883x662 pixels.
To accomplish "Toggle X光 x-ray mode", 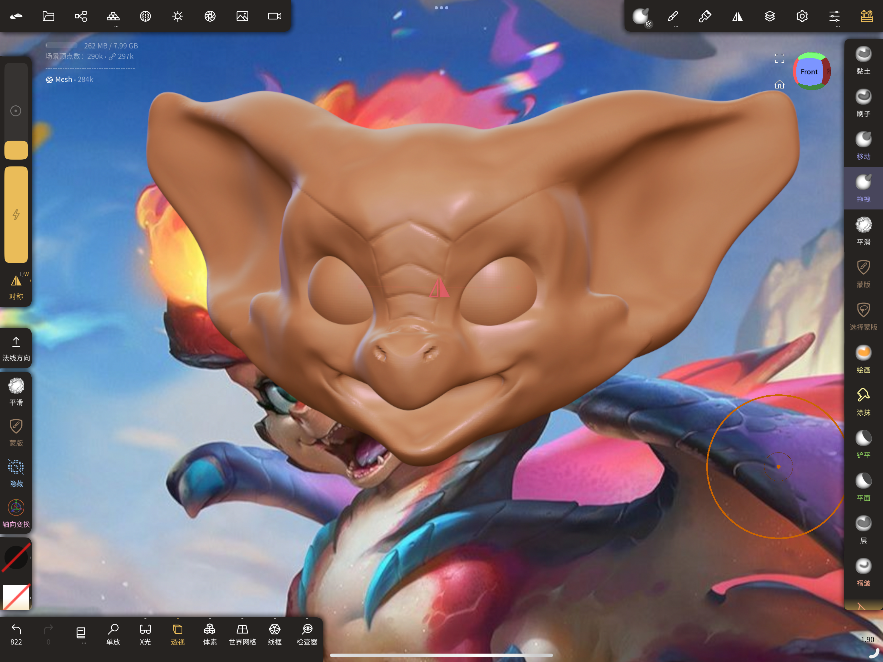I will pyautogui.click(x=145, y=634).
